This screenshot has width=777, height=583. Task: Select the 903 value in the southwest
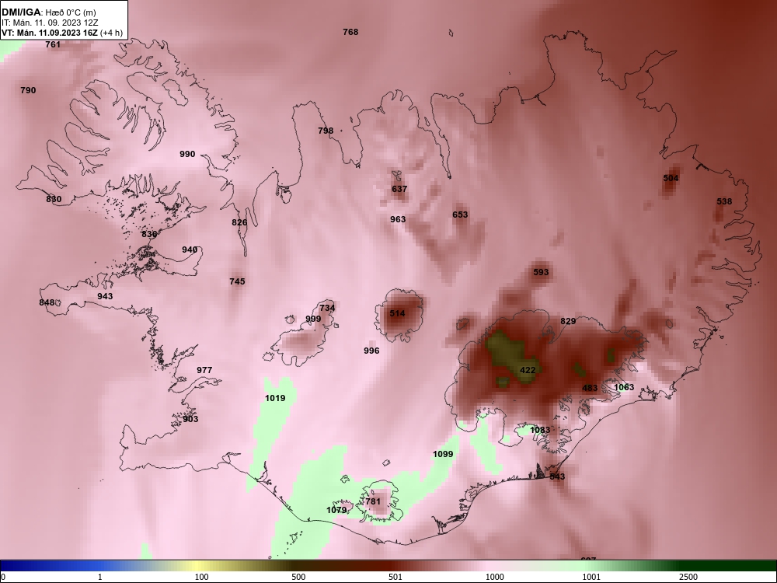[x=190, y=420]
